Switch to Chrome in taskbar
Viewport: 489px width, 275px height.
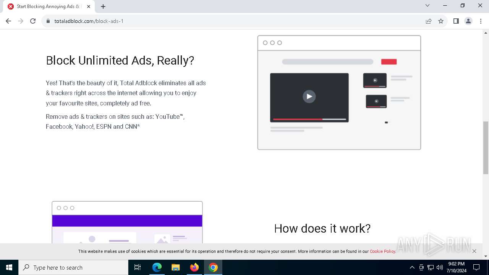coord(213,267)
